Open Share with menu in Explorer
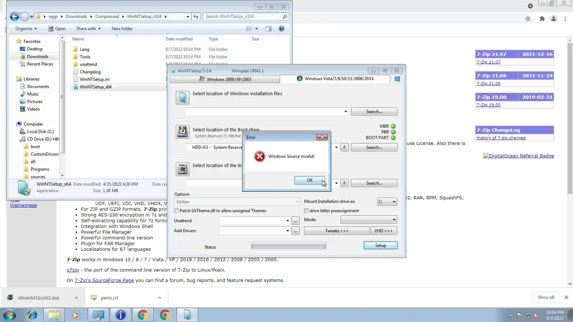The width and height of the screenshot is (573, 322). pos(88,29)
